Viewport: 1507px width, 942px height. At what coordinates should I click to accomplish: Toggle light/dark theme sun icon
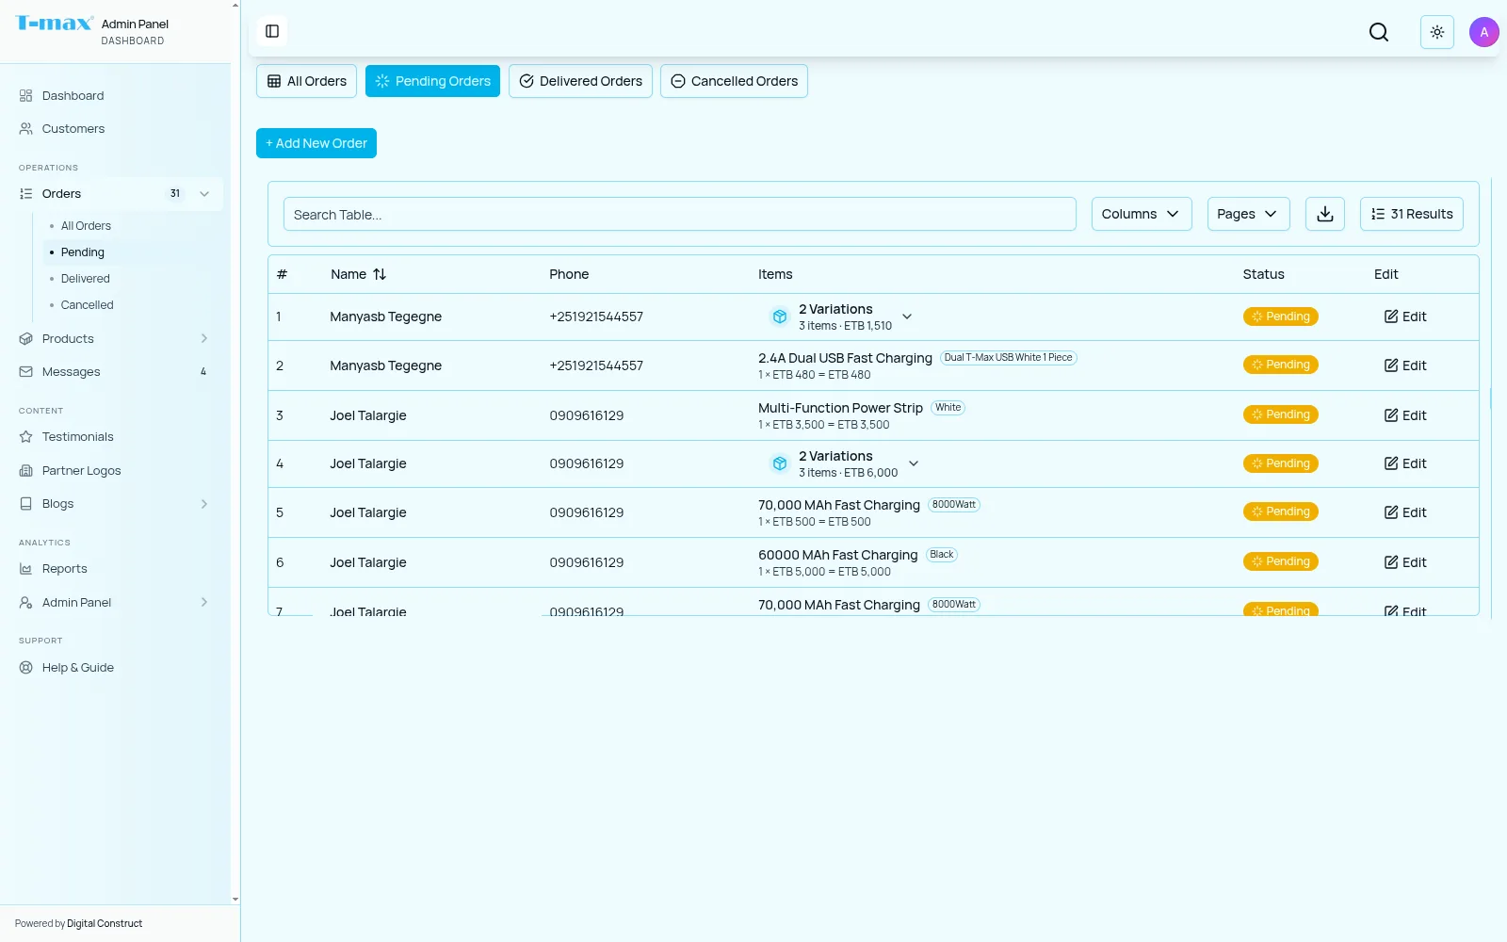pyautogui.click(x=1437, y=32)
